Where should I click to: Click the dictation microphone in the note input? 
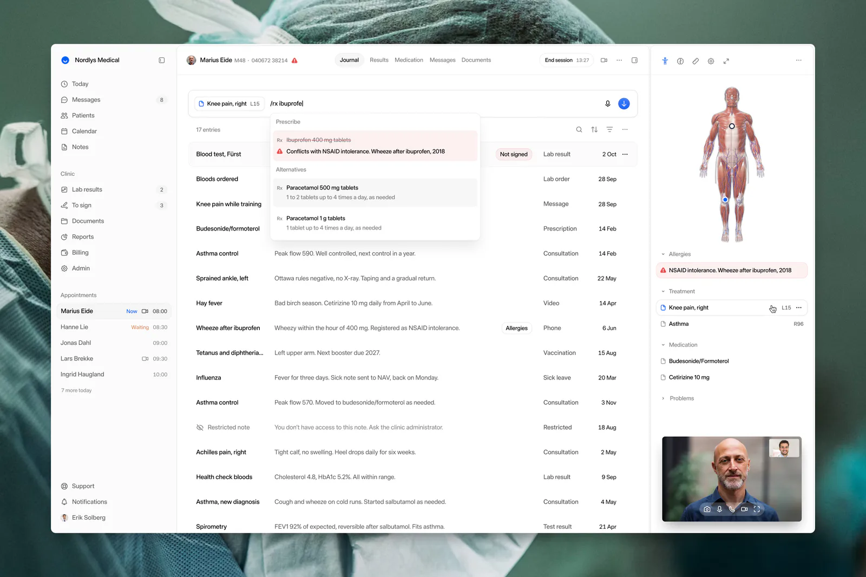point(607,103)
